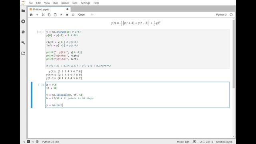256x144 pixels.
Task: Interrupt the kernel with stop button
Action: coord(67,15)
